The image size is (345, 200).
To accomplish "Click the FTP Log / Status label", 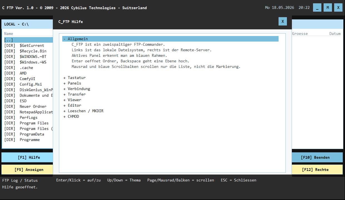I will click(20, 180).
